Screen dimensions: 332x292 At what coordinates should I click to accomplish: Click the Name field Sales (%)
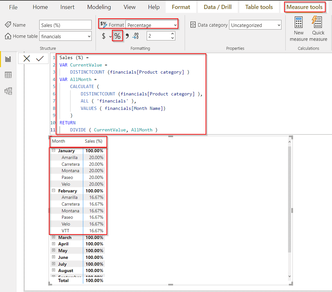point(65,25)
